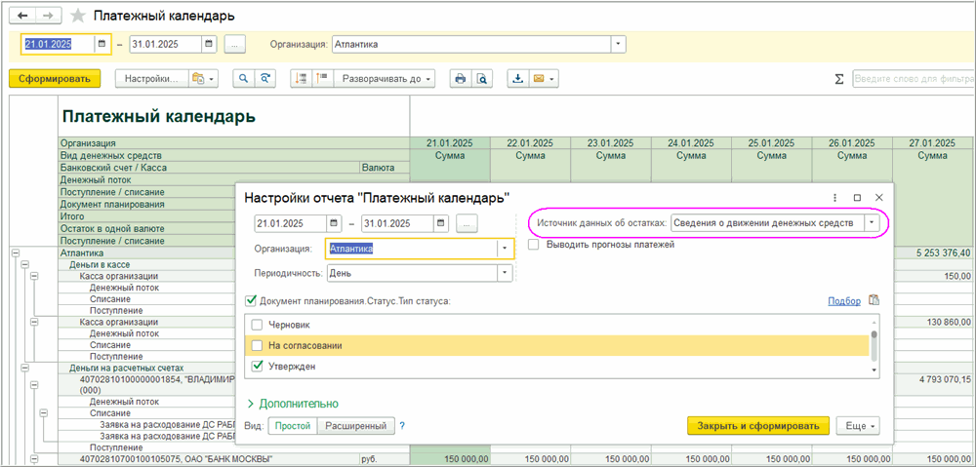Click the favorites star next to the title

click(78, 17)
